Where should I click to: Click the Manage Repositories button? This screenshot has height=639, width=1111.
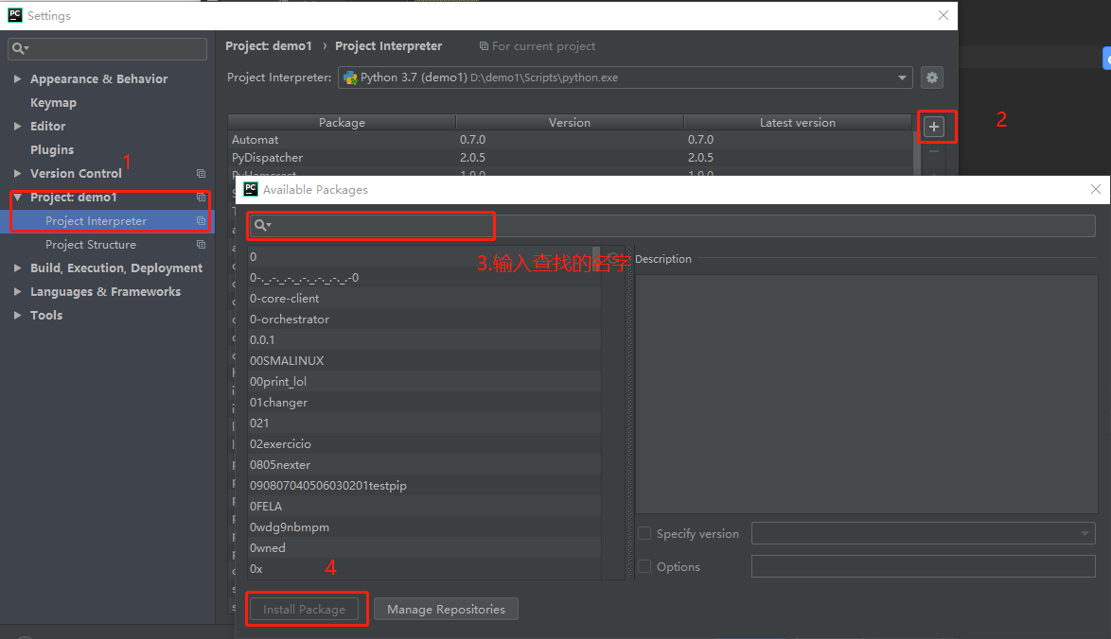(446, 610)
